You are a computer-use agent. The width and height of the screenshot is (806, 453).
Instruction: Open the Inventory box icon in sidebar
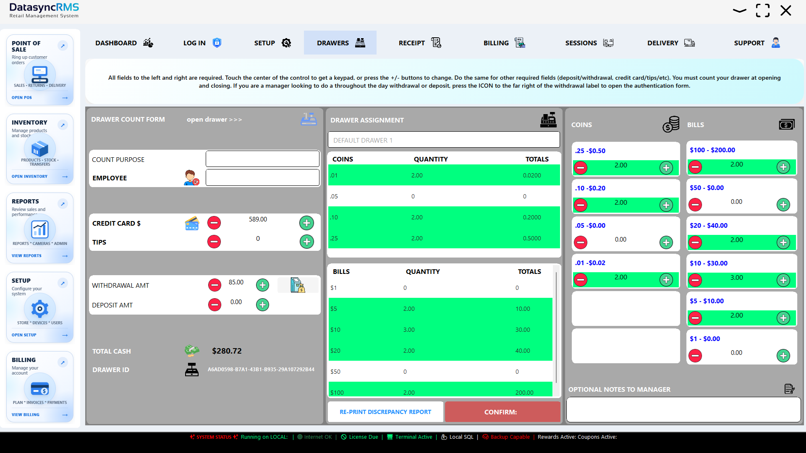click(40, 148)
